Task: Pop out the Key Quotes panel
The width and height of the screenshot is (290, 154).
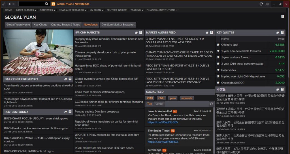Action: coord(278,33)
